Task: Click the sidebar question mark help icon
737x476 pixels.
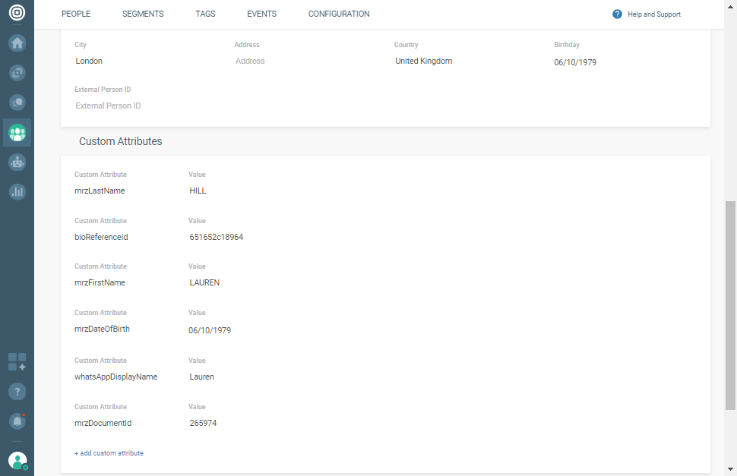Action: point(17,392)
